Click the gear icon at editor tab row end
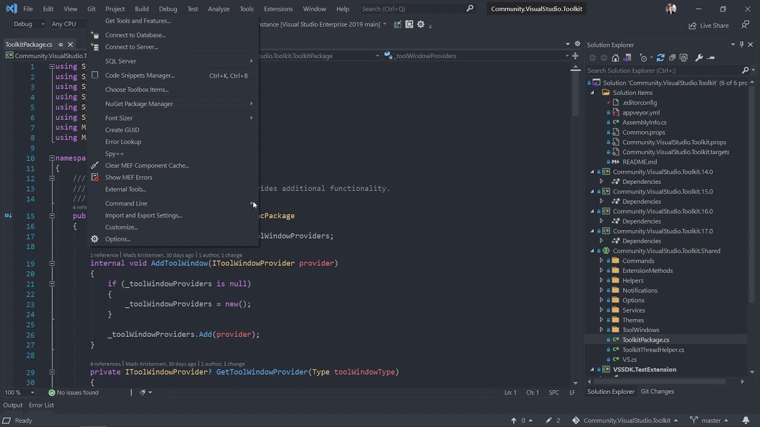 [577, 44]
